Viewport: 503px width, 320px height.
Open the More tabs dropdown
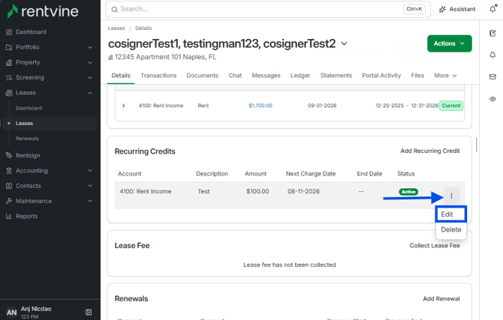[x=445, y=76]
